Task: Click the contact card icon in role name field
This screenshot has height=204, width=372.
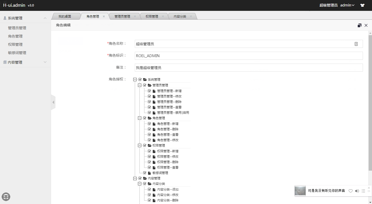Action: (356, 44)
